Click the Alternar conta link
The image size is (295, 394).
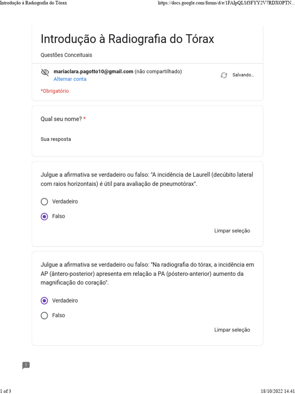click(70, 79)
